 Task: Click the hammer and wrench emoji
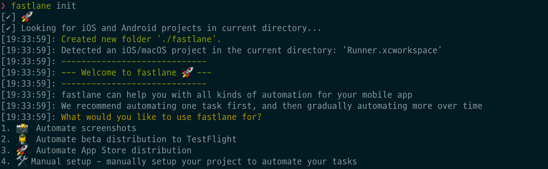(22, 161)
